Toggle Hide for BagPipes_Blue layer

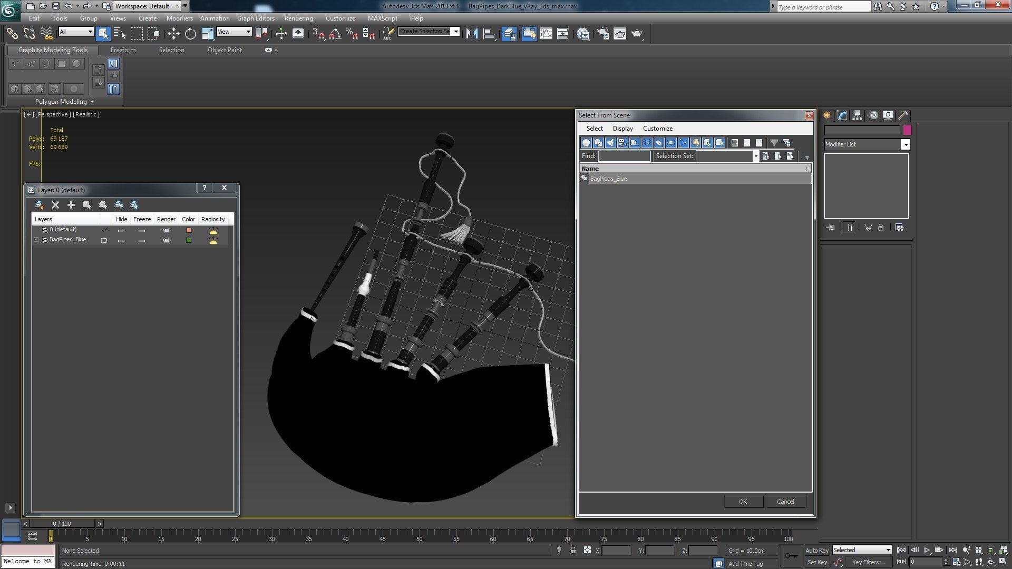pyautogui.click(x=121, y=240)
